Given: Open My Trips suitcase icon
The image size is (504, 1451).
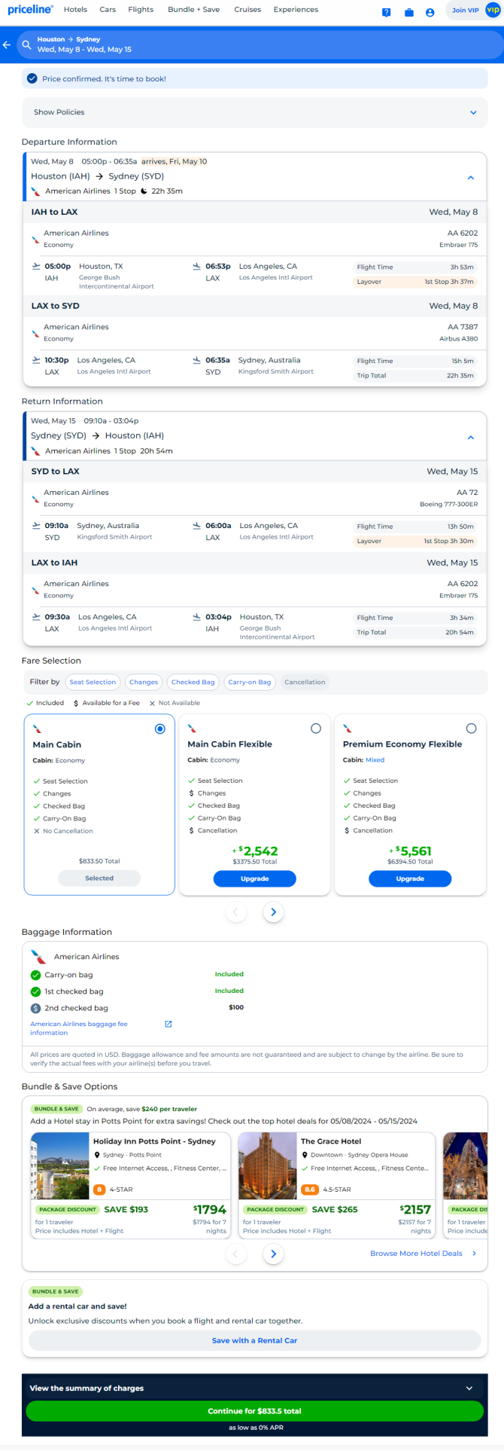Looking at the screenshot, I should pyautogui.click(x=408, y=12).
